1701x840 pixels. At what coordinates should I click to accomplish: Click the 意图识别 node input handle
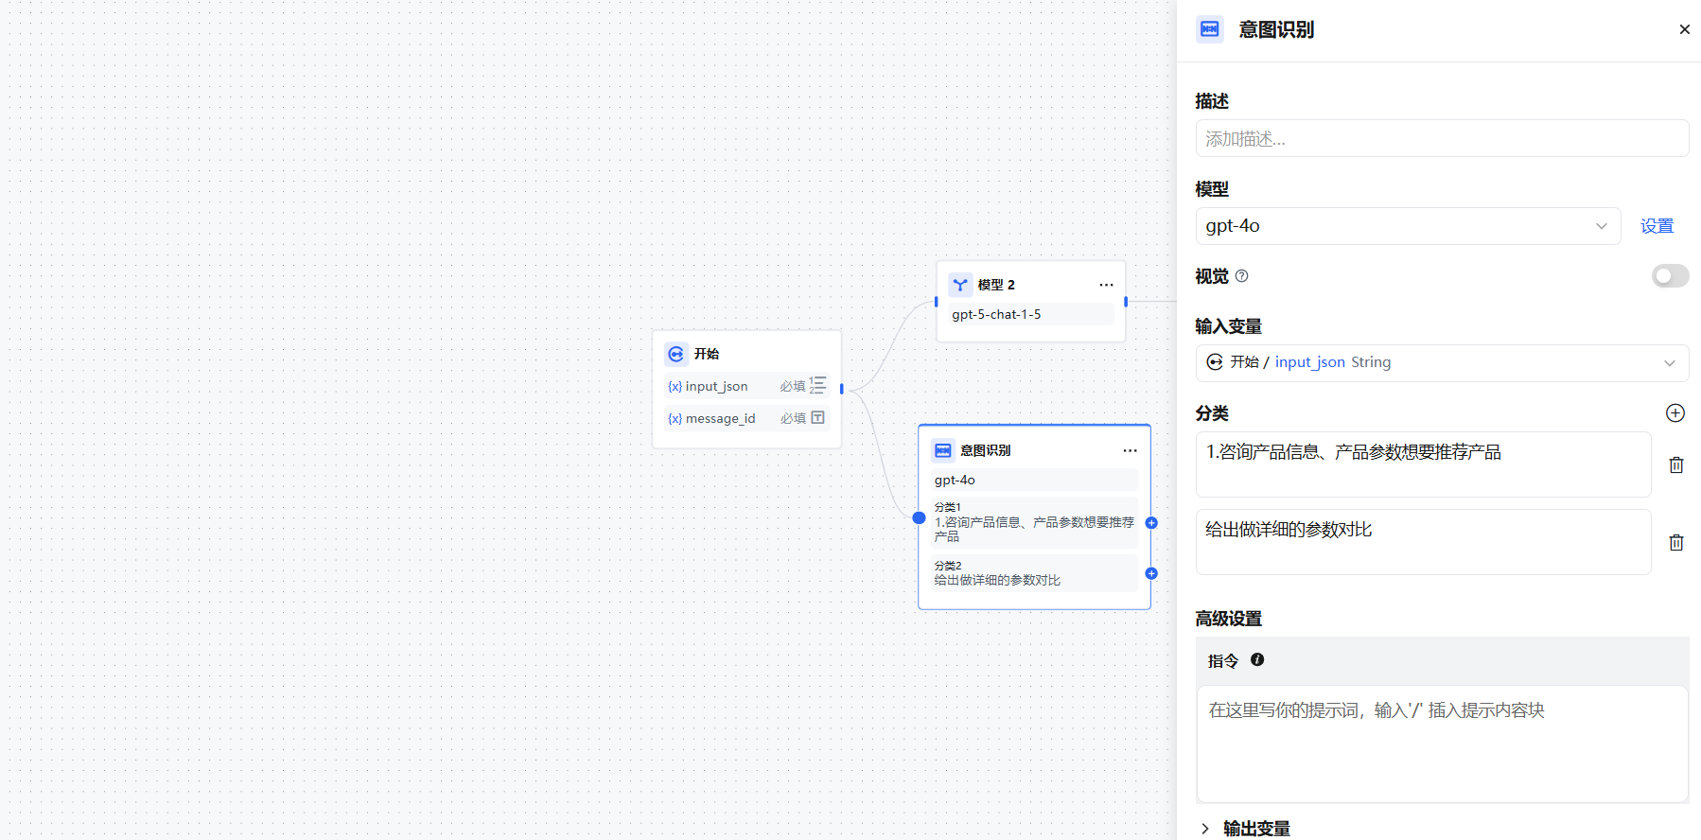click(919, 517)
